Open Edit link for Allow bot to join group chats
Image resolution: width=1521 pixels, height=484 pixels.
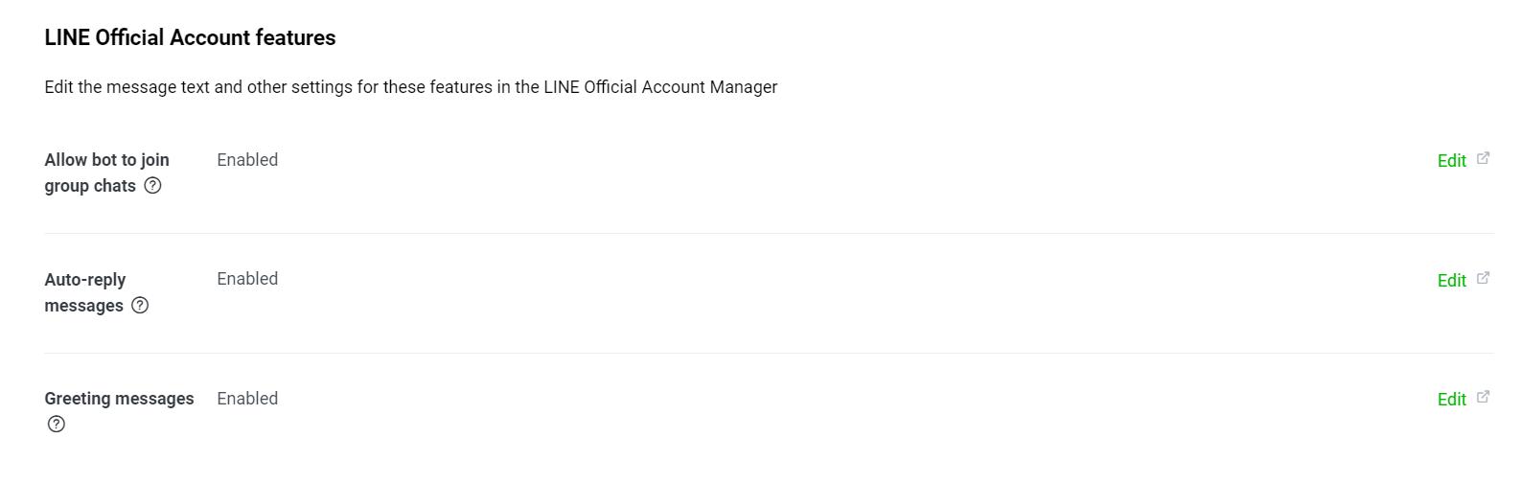click(1451, 161)
